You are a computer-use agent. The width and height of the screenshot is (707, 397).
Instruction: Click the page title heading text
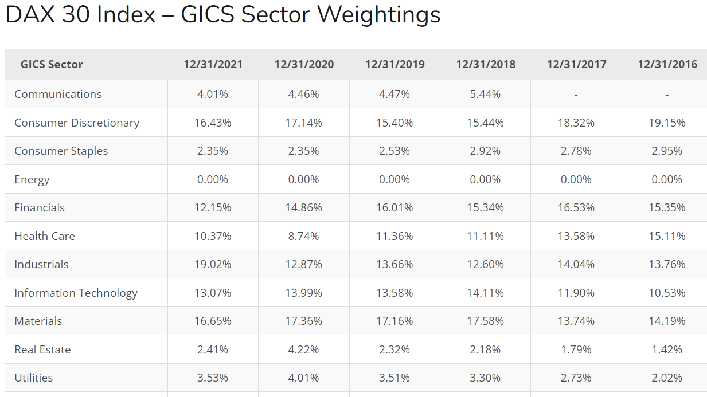[223, 15]
